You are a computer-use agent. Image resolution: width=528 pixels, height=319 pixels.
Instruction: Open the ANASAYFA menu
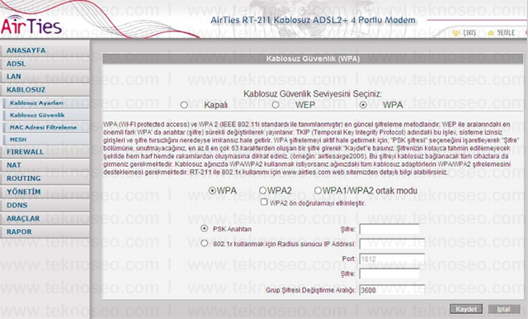(x=45, y=50)
